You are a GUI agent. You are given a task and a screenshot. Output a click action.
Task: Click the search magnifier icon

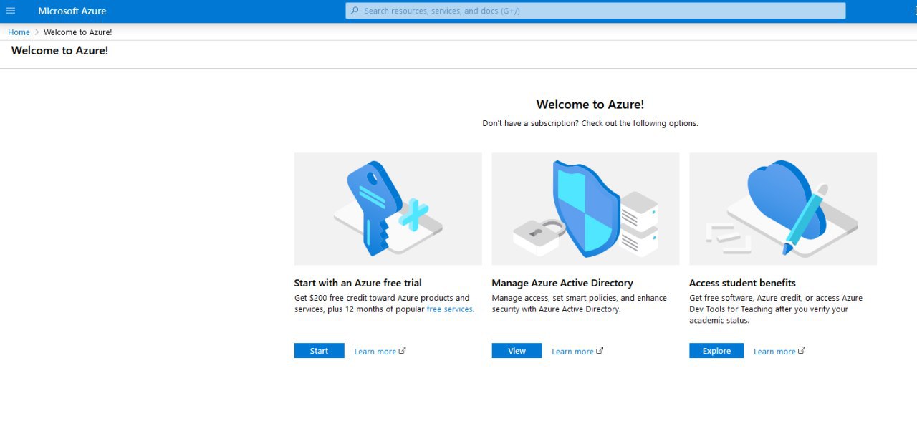[x=355, y=11]
